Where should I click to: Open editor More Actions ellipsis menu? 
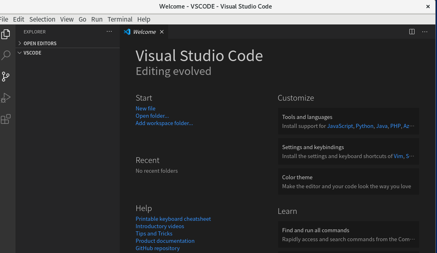(x=425, y=32)
